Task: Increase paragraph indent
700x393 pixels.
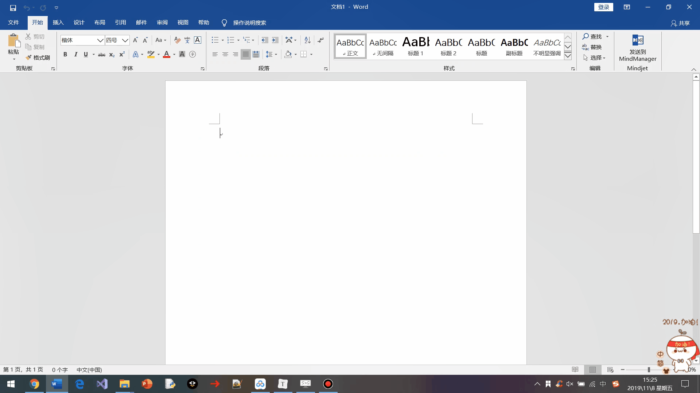Action: (275, 40)
